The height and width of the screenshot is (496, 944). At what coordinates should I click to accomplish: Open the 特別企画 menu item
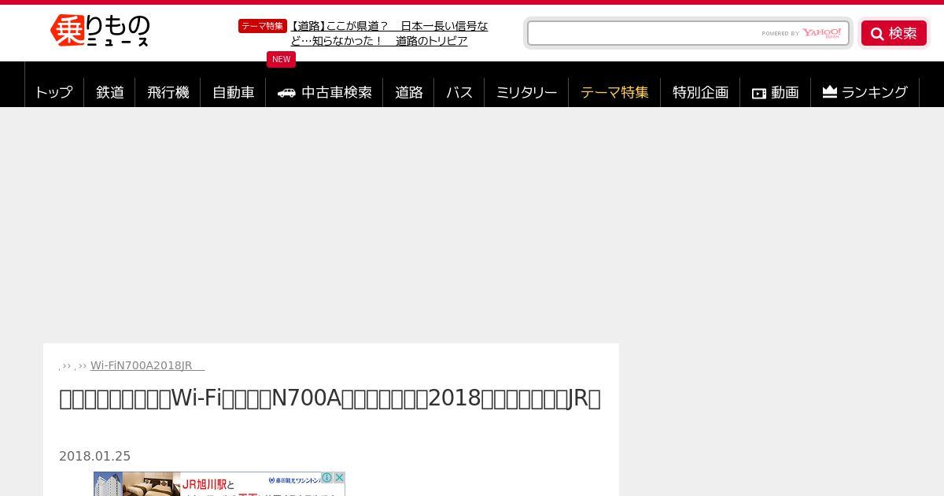point(700,92)
